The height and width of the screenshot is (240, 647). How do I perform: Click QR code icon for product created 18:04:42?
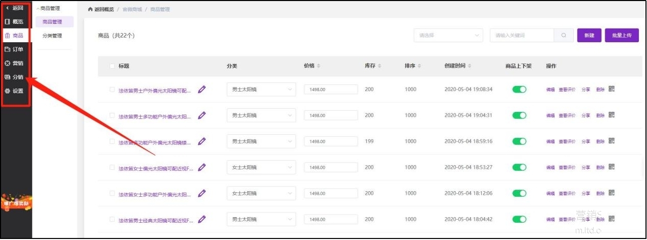pos(611,219)
